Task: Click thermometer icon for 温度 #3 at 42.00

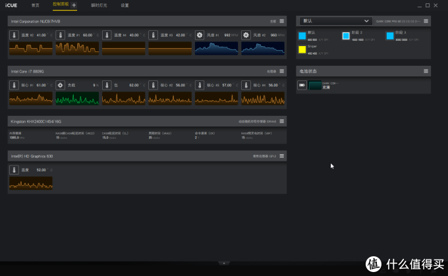Action: (153, 35)
